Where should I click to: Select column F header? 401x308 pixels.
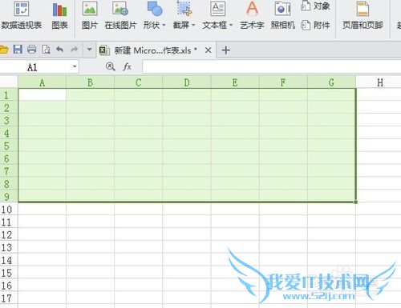pos(283,82)
